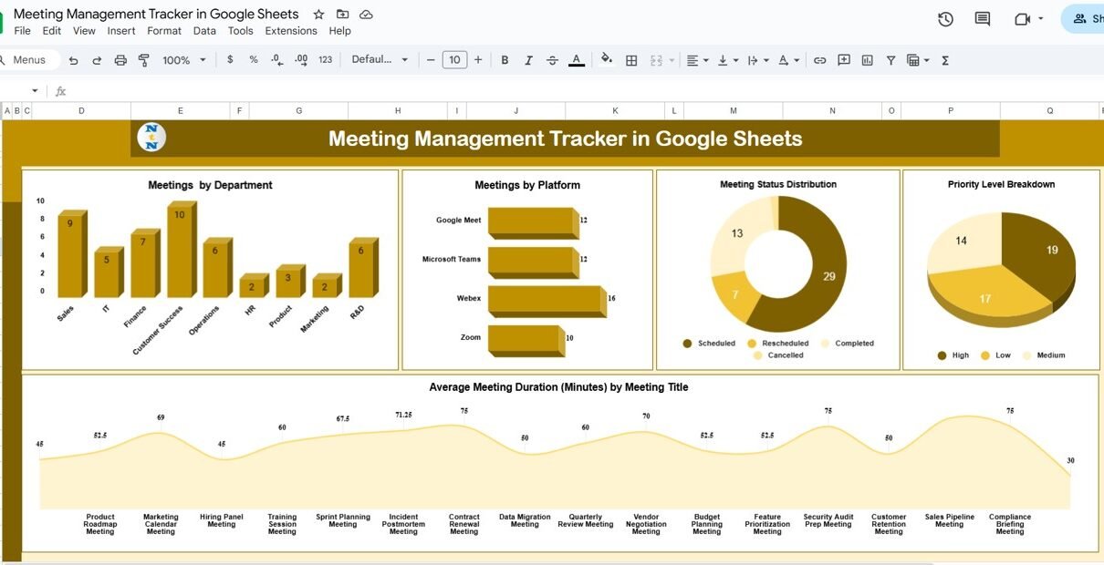Toggle bold formatting
The image size is (1104, 565).
[x=505, y=60]
